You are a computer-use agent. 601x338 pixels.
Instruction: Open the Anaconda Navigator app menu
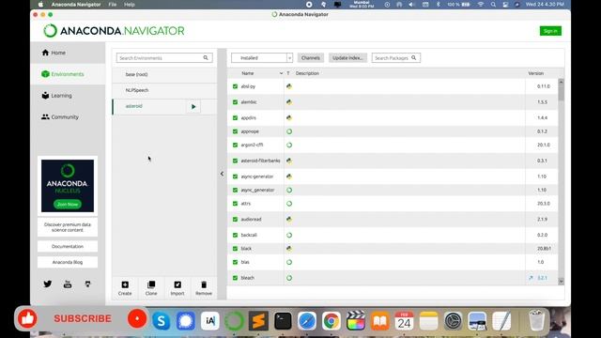coord(76,5)
